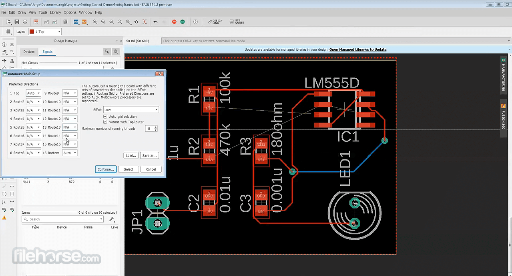
Task: Open Design Link toolbar icon
Action: point(215,22)
